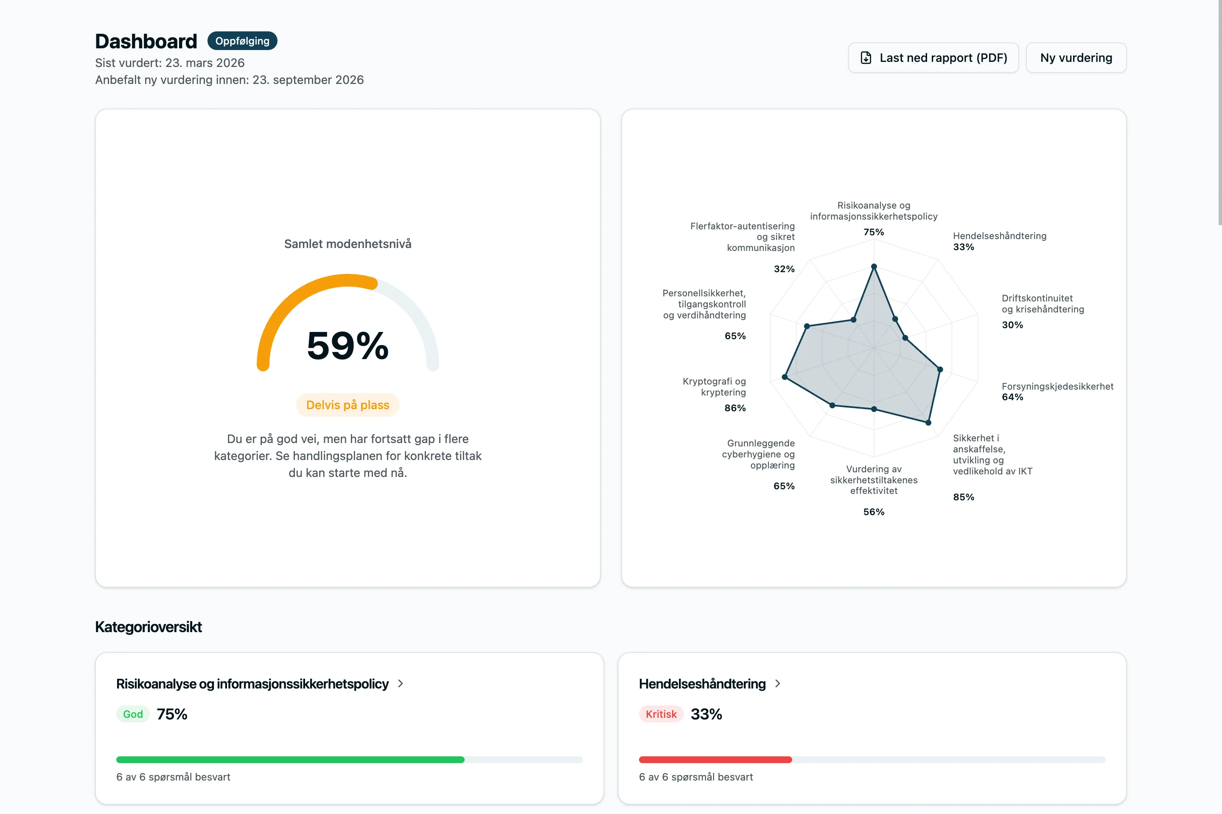The height and width of the screenshot is (814, 1222).
Task: Expand the Hendelseshåndtering category details
Action: (778, 684)
